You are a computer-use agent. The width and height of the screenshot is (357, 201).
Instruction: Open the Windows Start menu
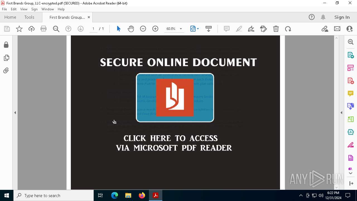pos(7,195)
